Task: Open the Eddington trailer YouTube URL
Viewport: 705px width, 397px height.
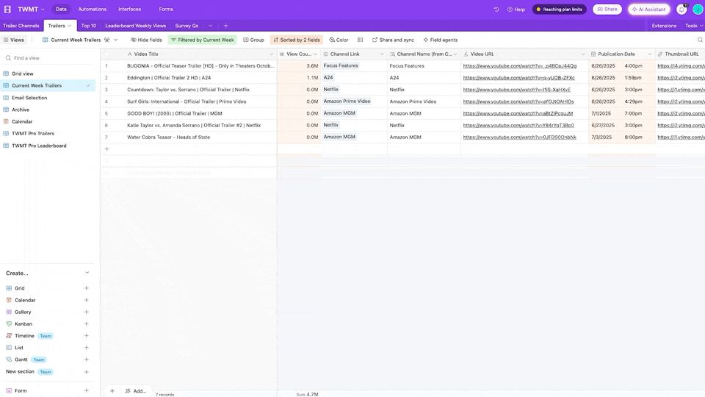Action: pyautogui.click(x=518, y=77)
